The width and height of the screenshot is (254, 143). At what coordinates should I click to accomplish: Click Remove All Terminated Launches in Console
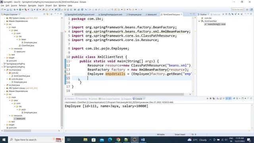214,99
